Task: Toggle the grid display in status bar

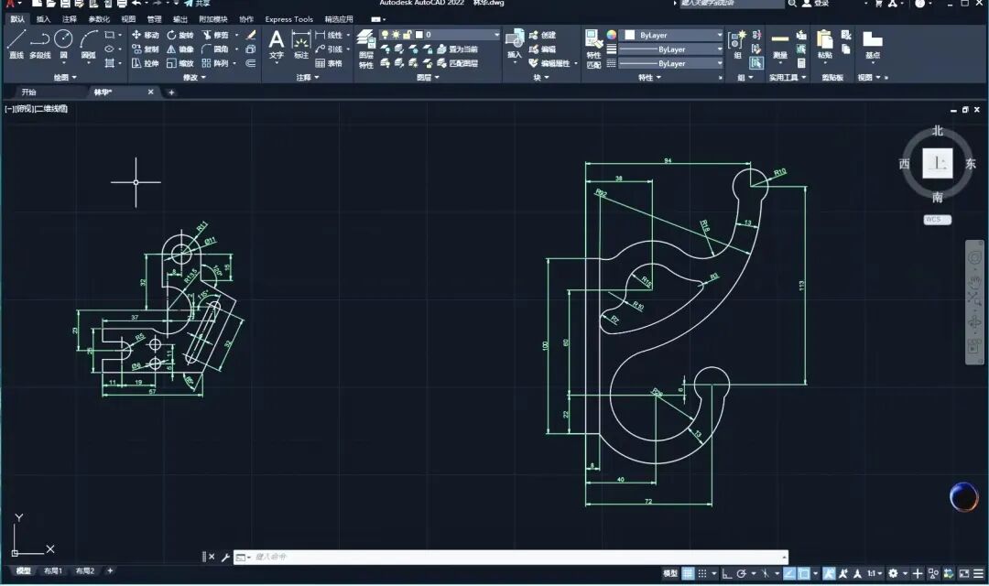Action: (x=688, y=573)
